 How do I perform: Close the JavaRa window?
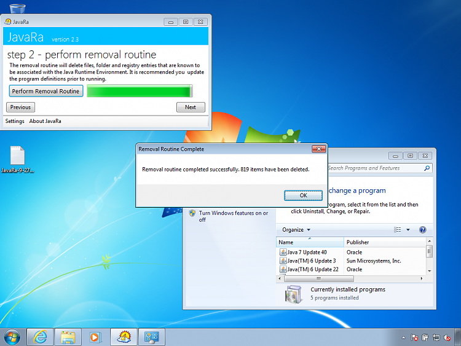[200, 22]
